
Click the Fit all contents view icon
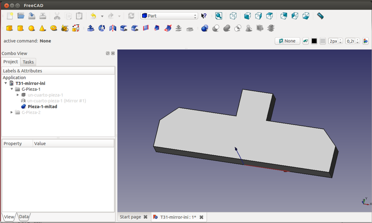[219, 16]
